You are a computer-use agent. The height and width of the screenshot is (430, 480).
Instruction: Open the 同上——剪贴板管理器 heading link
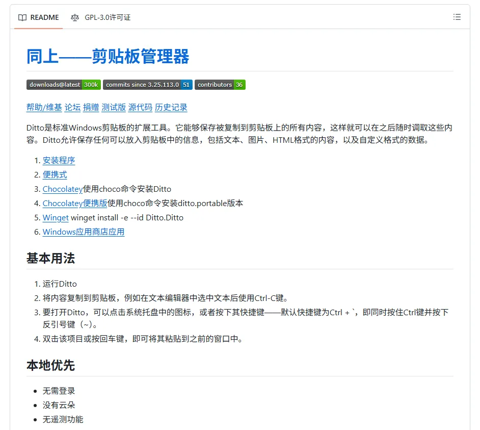click(108, 56)
